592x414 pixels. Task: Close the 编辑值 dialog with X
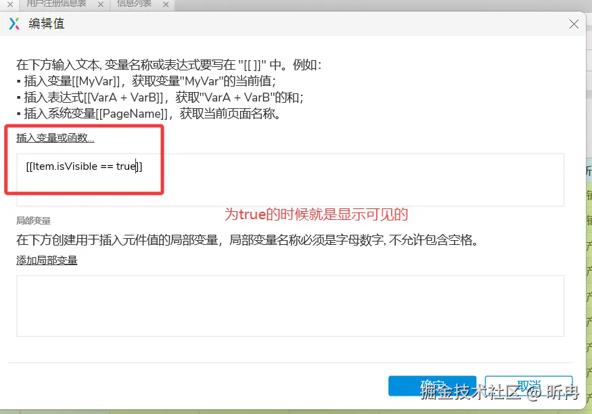pos(574,24)
